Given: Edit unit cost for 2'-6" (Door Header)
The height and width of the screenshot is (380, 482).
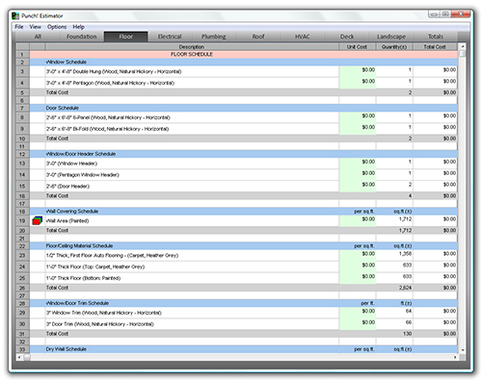Looking at the screenshot, I should click(358, 186).
